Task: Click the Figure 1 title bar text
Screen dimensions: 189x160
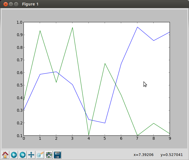Action: click(x=30, y=4)
